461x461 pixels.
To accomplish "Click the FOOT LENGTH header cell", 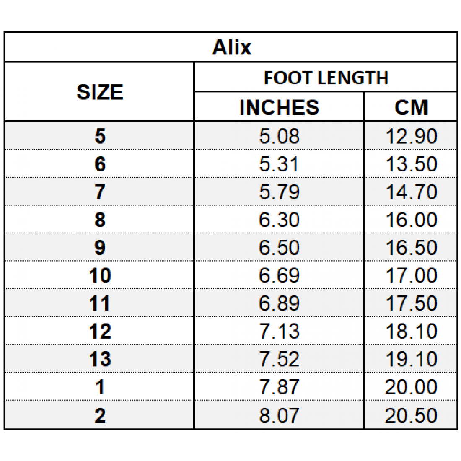I will (326, 78).
